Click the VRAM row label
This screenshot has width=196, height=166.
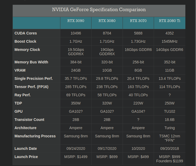click(20, 70)
